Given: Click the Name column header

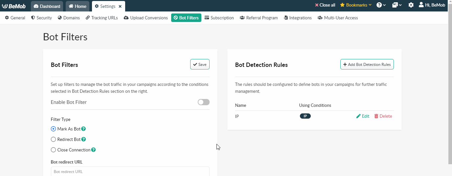Looking at the screenshot, I should (x=240, y=105).
